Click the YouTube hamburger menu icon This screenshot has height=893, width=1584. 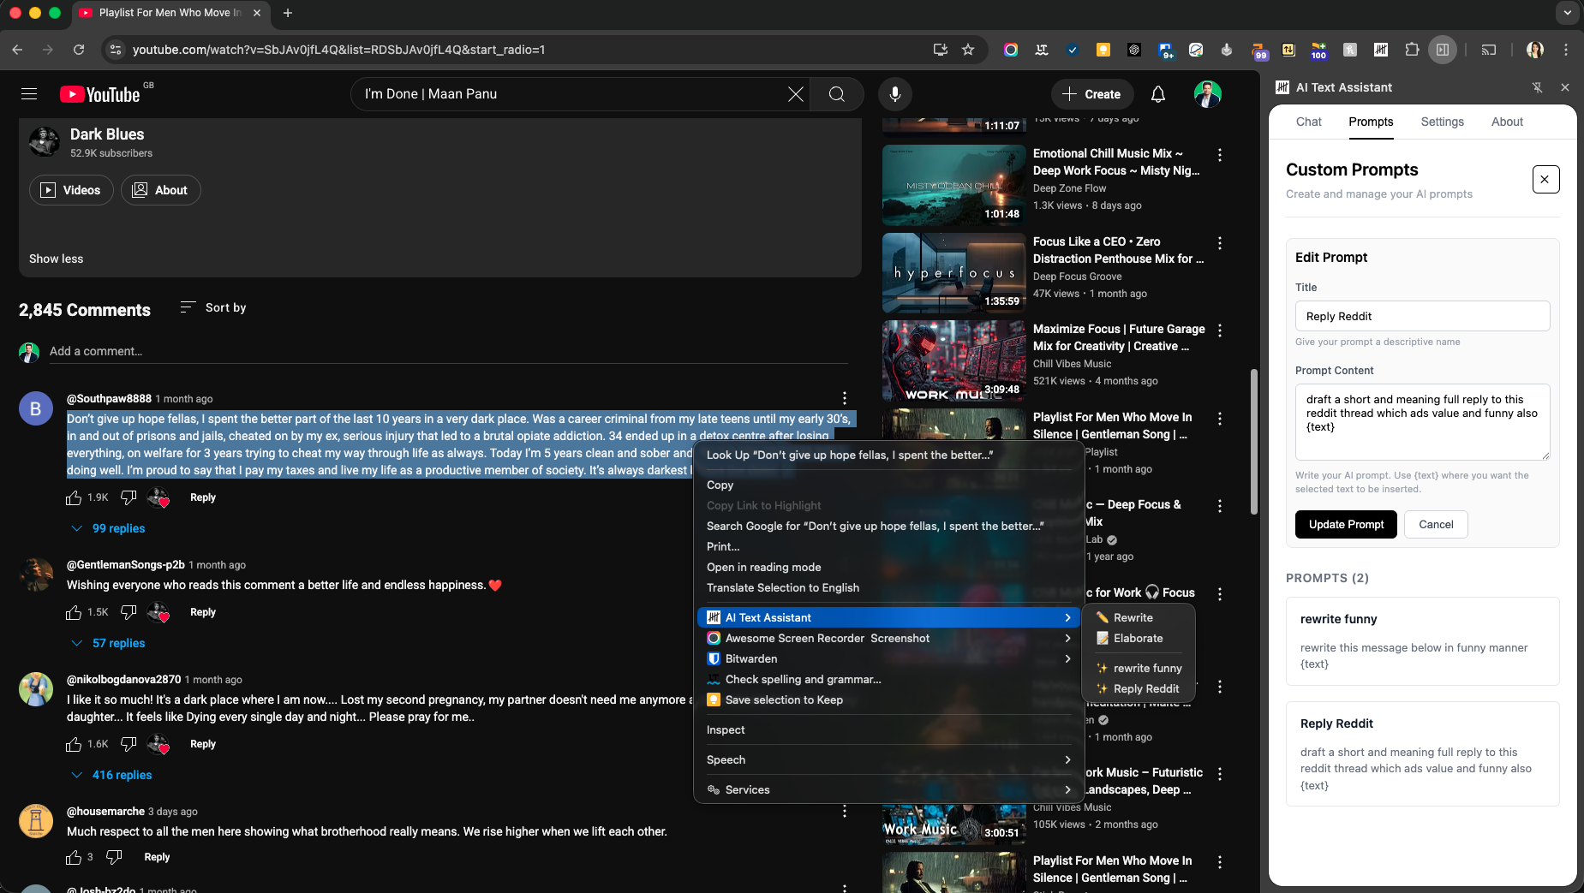pyautogui.click(x=28, y=93)
